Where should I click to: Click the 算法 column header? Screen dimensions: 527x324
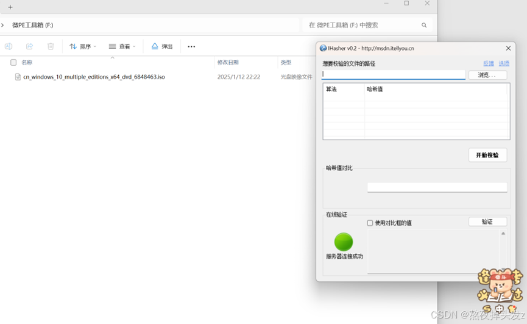coord(344,89)
